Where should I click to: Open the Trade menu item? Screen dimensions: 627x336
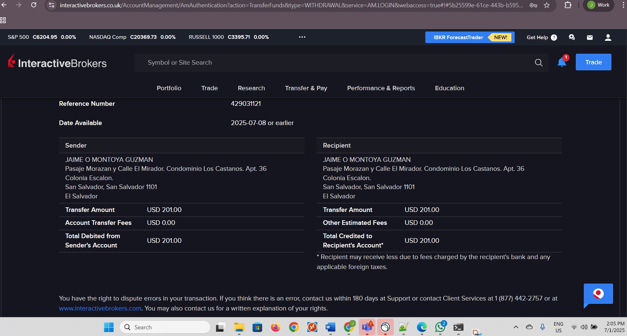209,88
